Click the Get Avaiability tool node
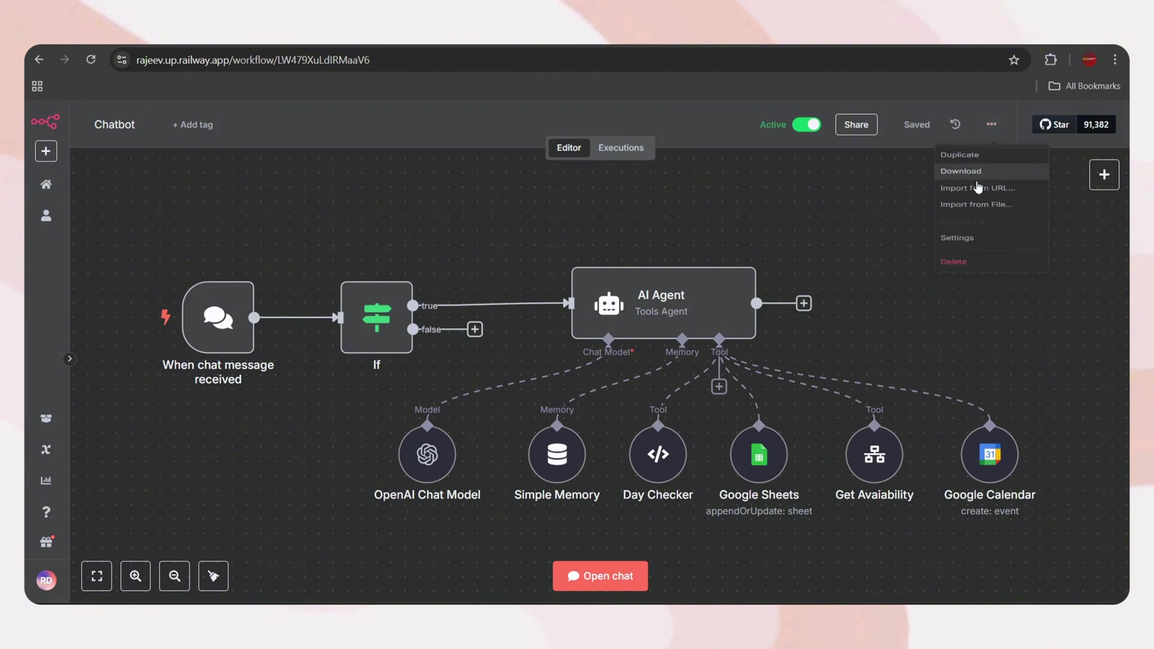This screenshot has height=649, width=1154. click(x=874, y=454)
